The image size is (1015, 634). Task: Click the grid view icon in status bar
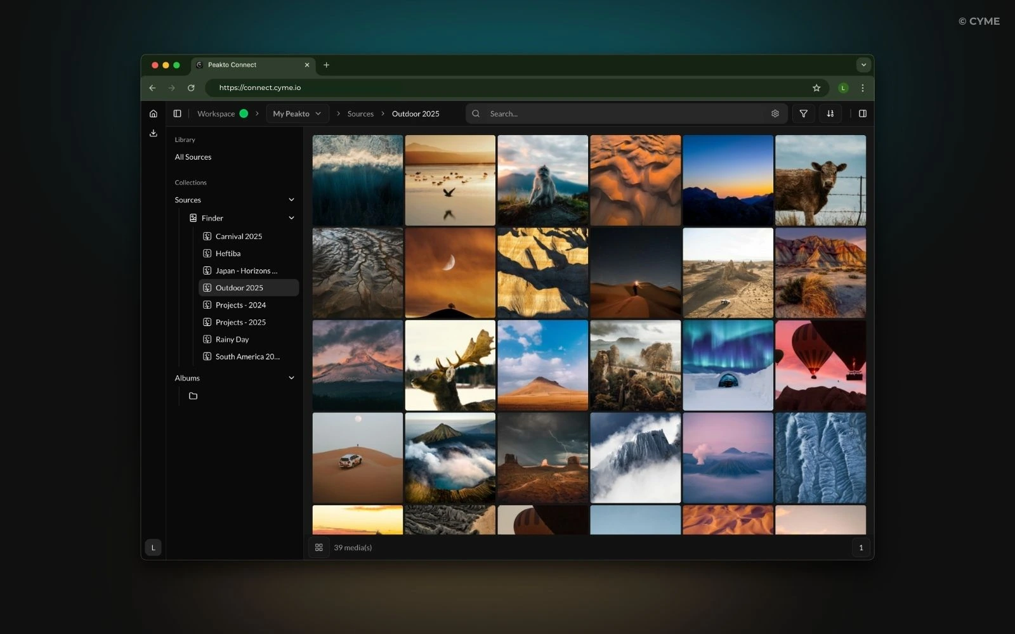tap(319, 547)
